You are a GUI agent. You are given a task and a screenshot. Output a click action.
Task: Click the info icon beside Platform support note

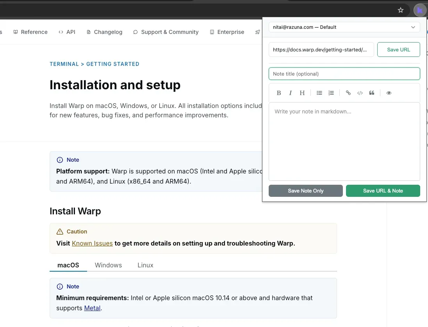pos(60,160)
